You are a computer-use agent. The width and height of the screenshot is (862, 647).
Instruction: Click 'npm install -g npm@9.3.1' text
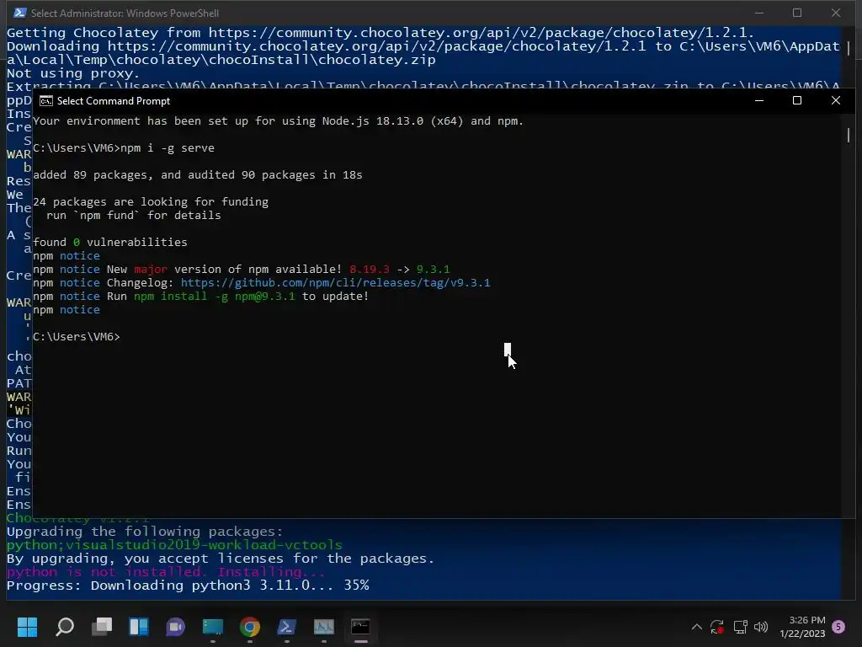click(x=215, y=296)
